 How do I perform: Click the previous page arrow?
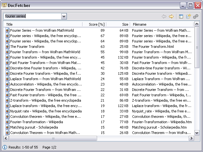click(164, 16)
